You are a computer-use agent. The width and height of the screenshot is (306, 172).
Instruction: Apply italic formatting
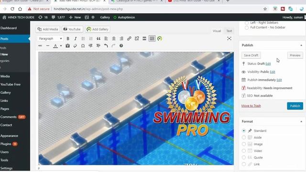pos(76,39)
